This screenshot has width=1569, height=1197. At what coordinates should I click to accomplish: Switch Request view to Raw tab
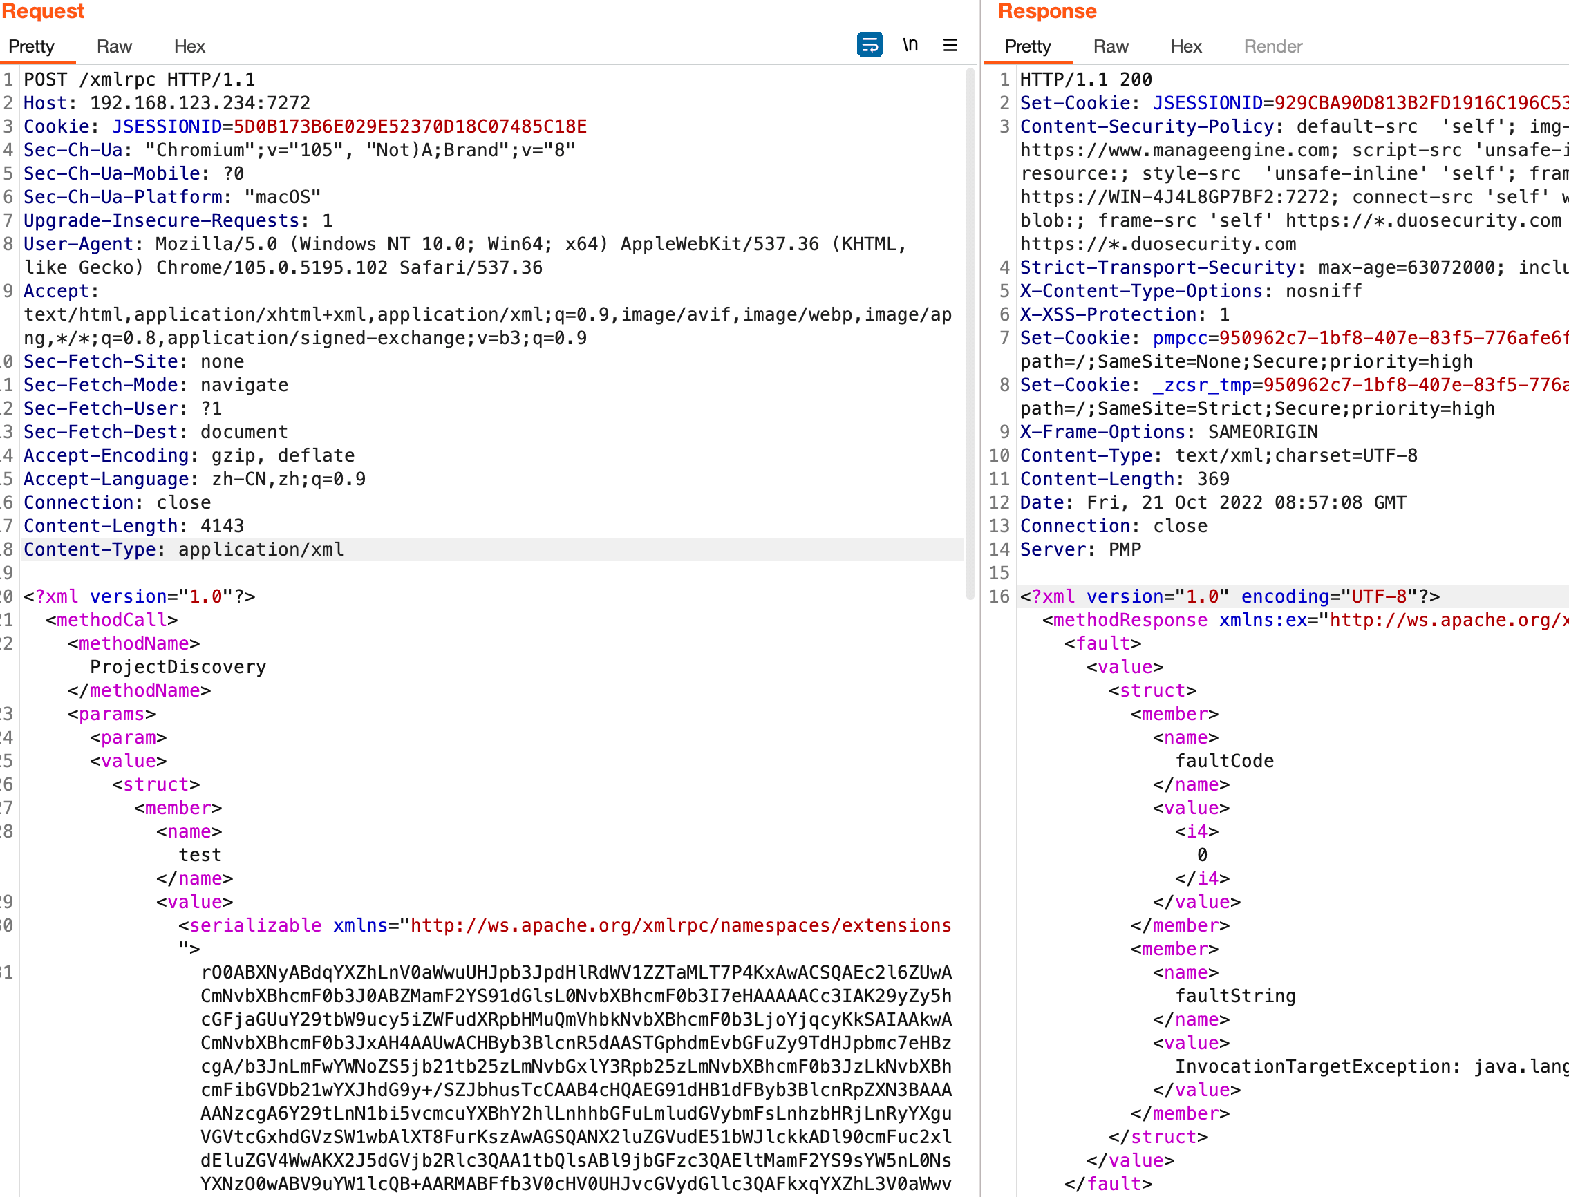point(114,47)
